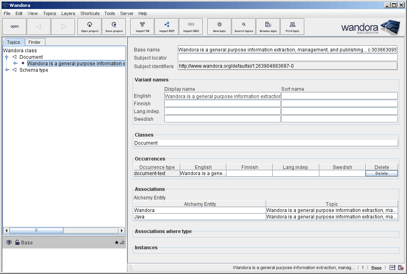Click the server status icon in status bar
407x274 pixels.
401,268
